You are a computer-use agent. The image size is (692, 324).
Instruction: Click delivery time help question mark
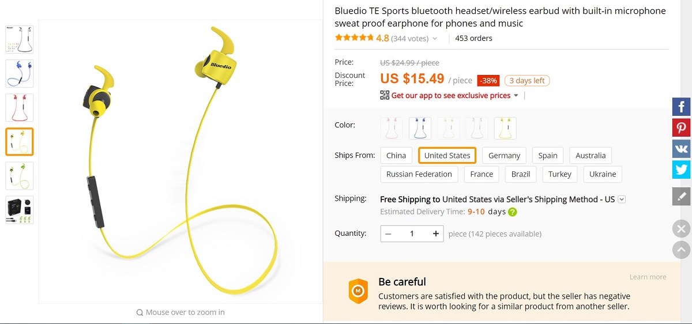tap(512, 212)
